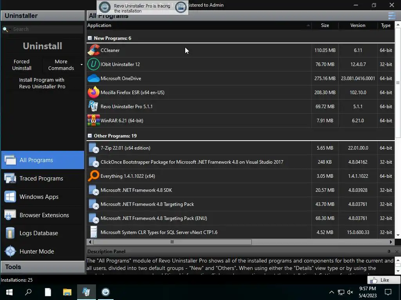This screenshot has height=300, width=401.
Task: Sort by the Size column header
Action: pyautogui.click(x=325, y=25)
